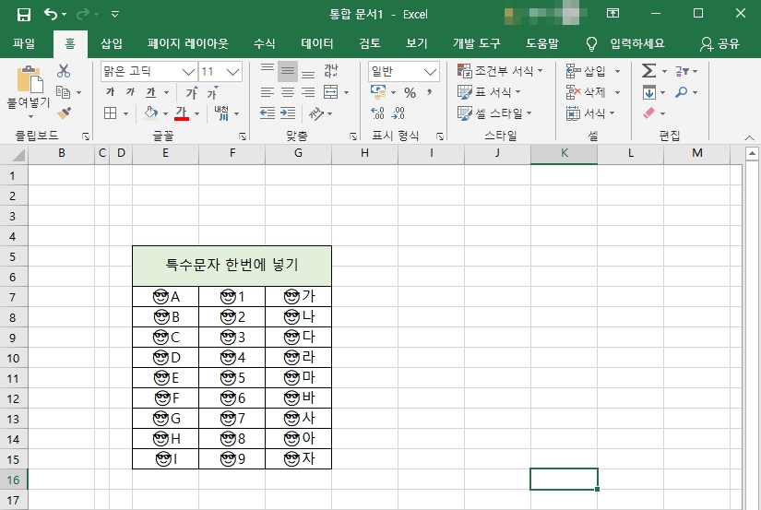Decrease indent icon
This screenshot has height=510, width=761.
click(x=267, y=113)
